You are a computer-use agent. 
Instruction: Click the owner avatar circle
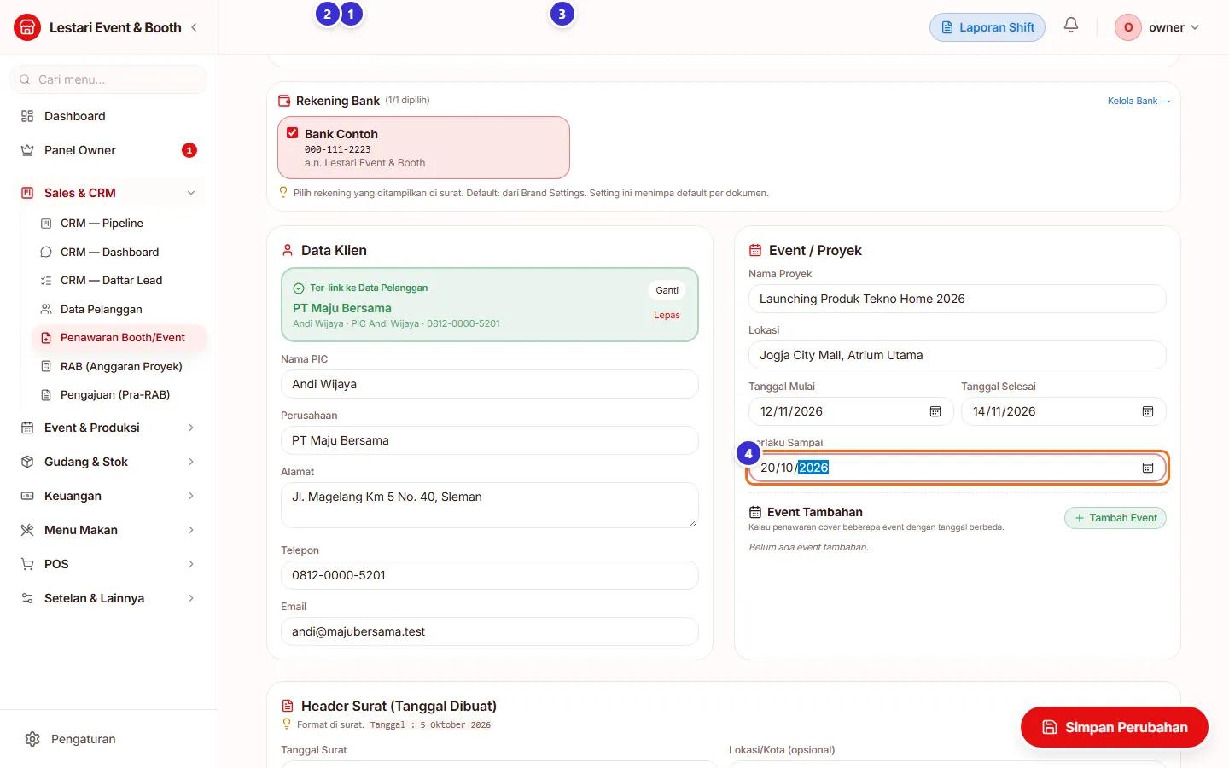pyautogui.click(x=1128, y=27)
